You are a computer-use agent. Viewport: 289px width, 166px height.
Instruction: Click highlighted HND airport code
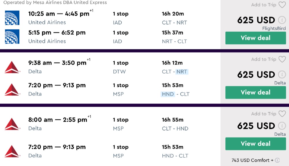(x=168, y=94)
